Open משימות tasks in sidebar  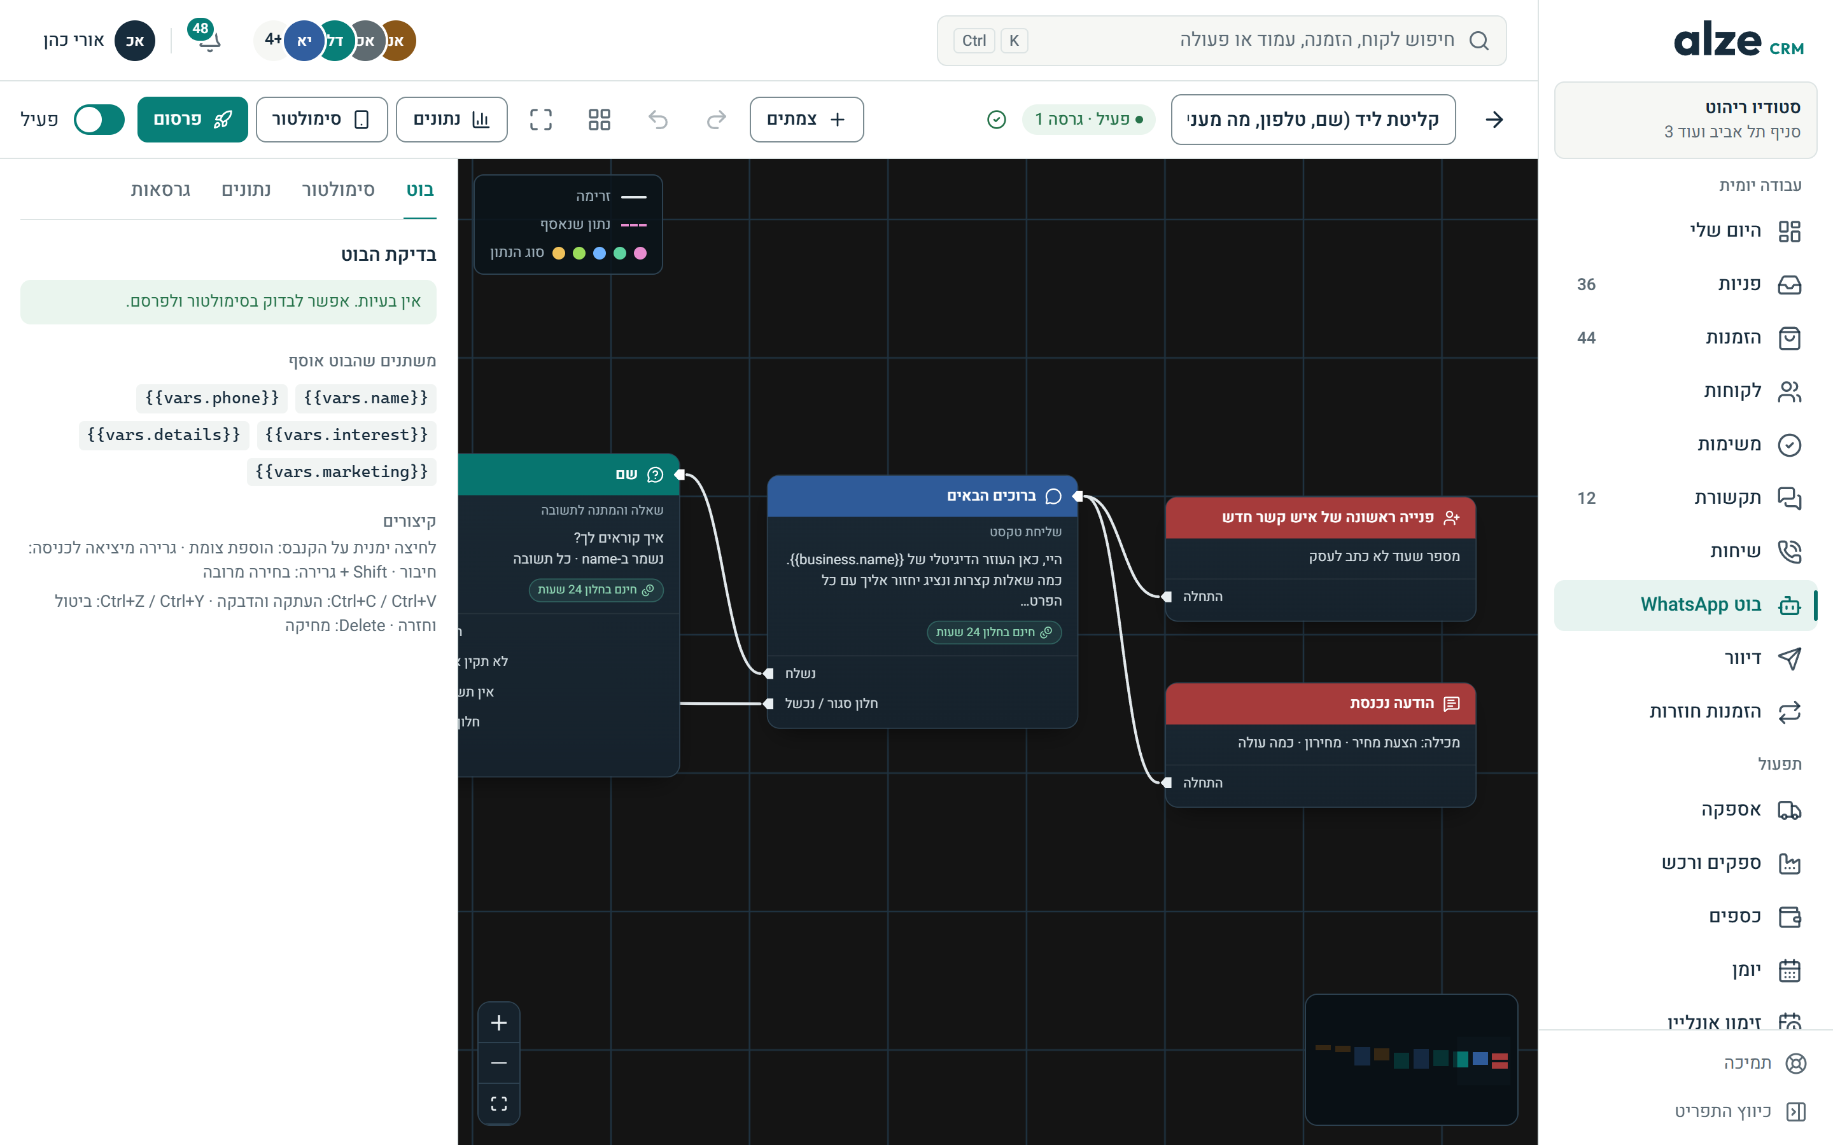1685,445
